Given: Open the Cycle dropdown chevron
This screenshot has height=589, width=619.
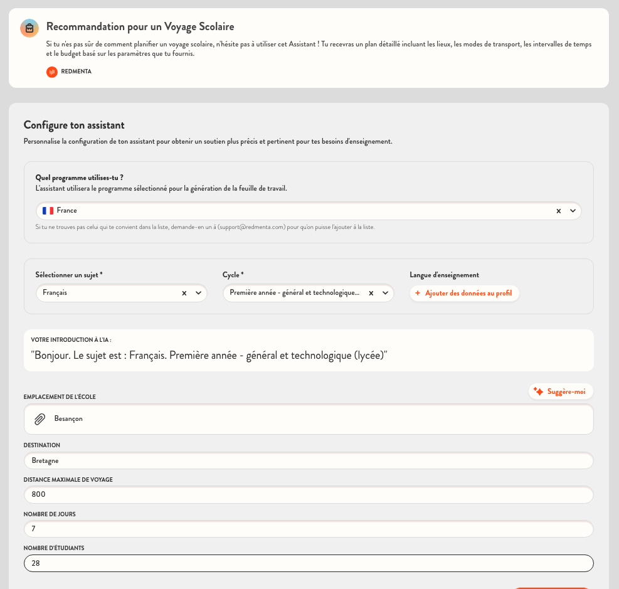Looking at the screenshot, I should point(385,293).
